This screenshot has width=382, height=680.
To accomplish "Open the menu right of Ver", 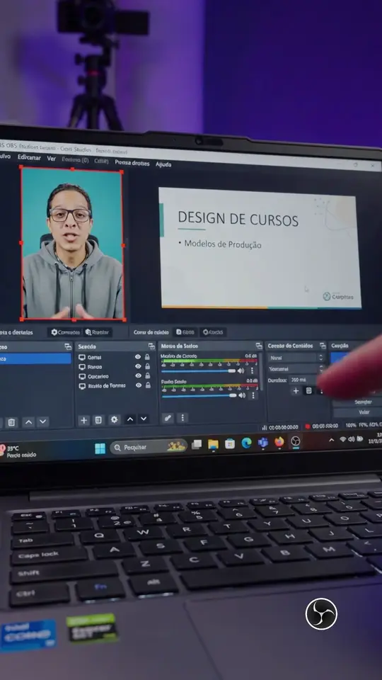I will pos(75,160).
